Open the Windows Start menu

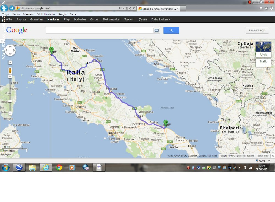point(6,167)
